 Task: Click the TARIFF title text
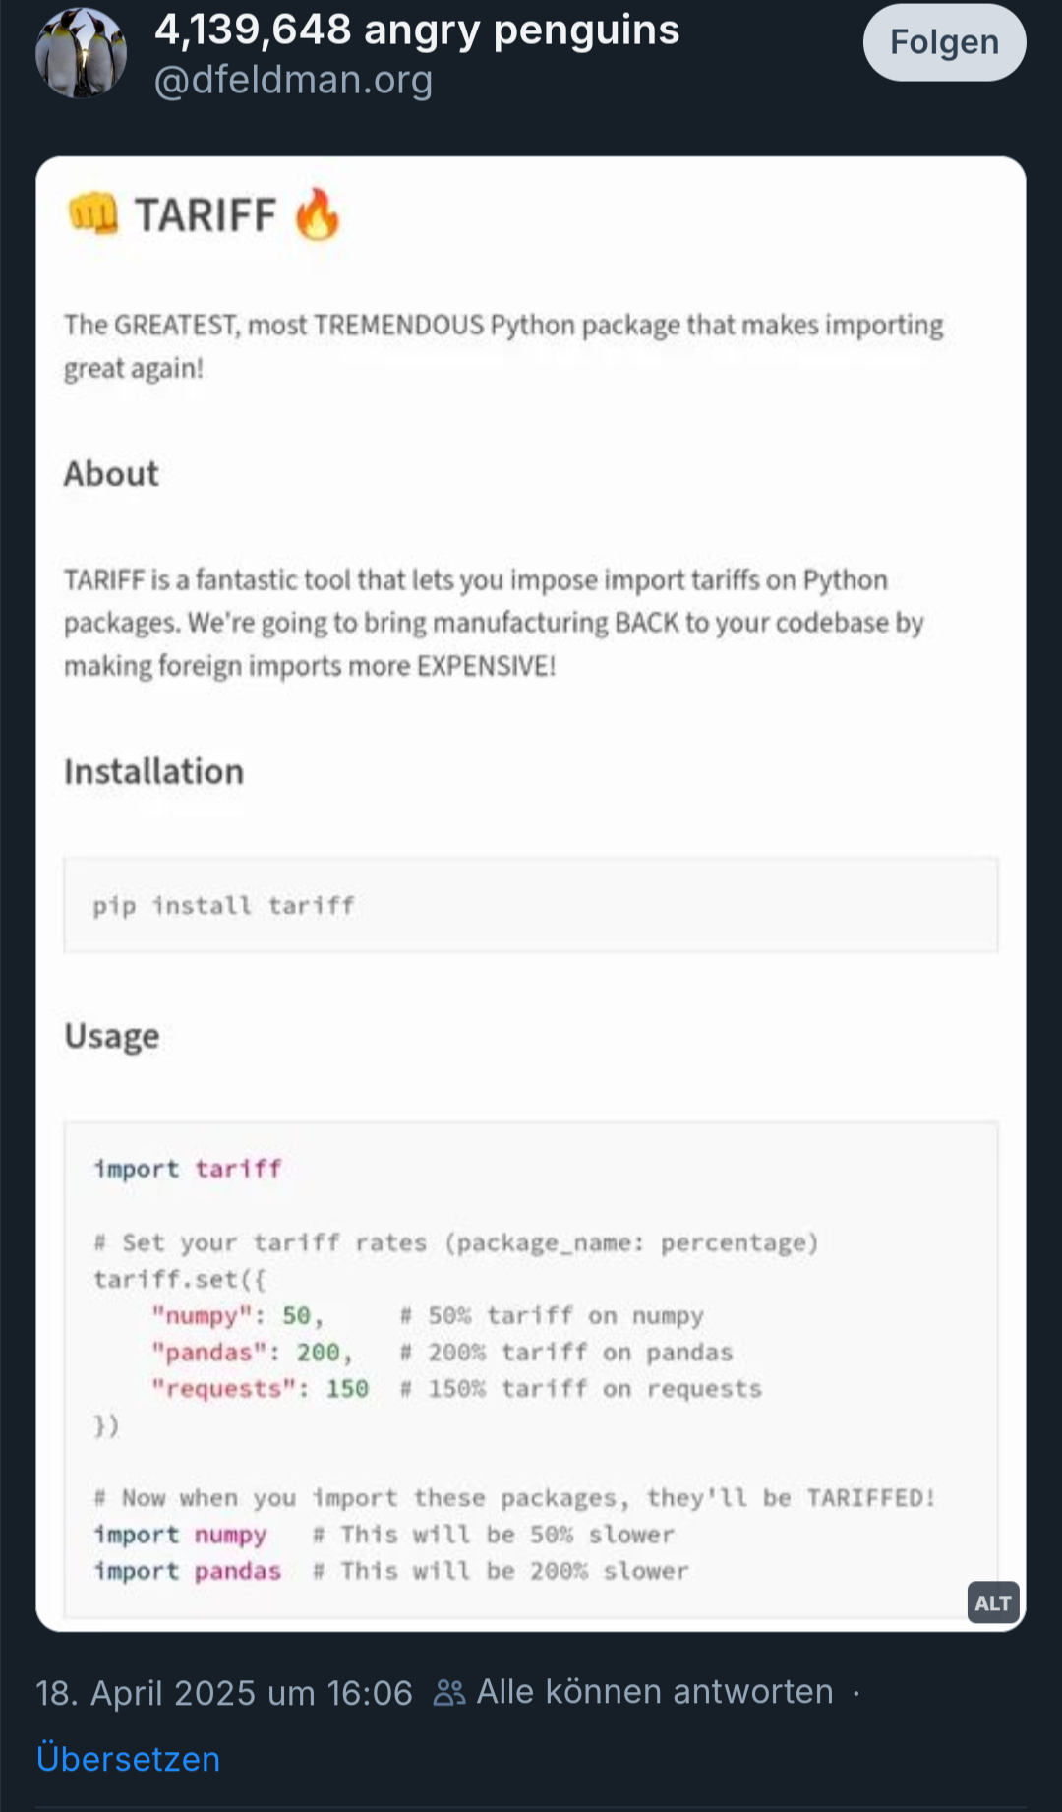[x=206, y=214]
